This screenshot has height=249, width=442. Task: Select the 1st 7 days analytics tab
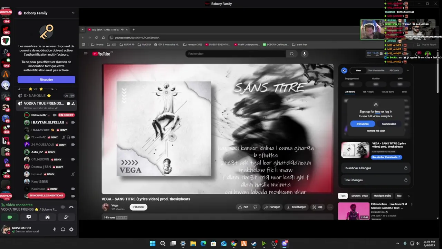pyautogui.click(x=368, y=92)
